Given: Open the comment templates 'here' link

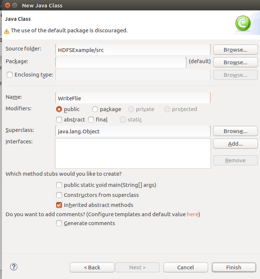Looking at the screenshot, I should [x=192, y=214].
